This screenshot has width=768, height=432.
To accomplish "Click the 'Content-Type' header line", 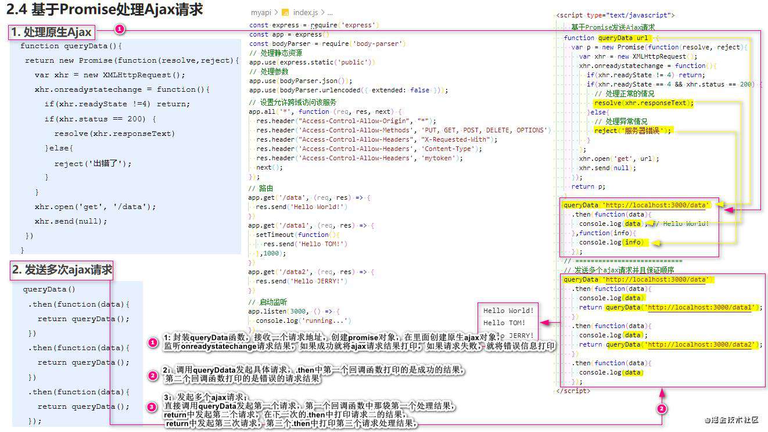I will click(x=369, y=149).
